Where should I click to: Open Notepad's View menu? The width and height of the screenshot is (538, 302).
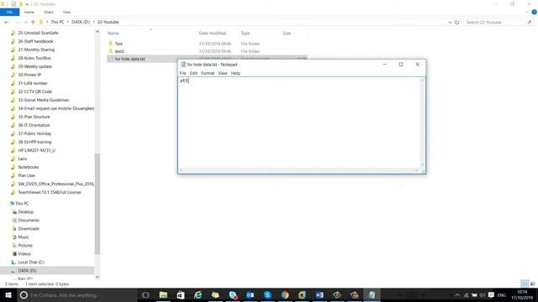[x=223, y=73]
